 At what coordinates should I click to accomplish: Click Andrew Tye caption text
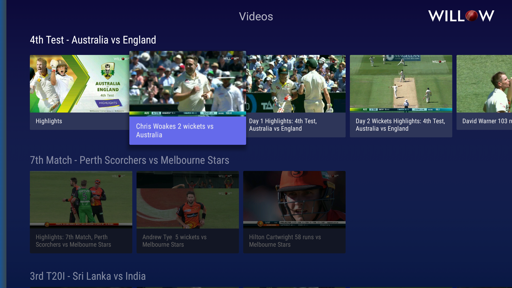point(174,241)
